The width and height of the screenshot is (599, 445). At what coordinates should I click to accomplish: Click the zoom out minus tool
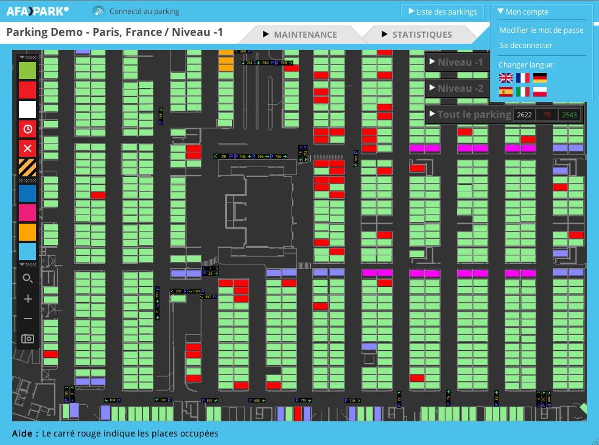click(x=27, y=318)
